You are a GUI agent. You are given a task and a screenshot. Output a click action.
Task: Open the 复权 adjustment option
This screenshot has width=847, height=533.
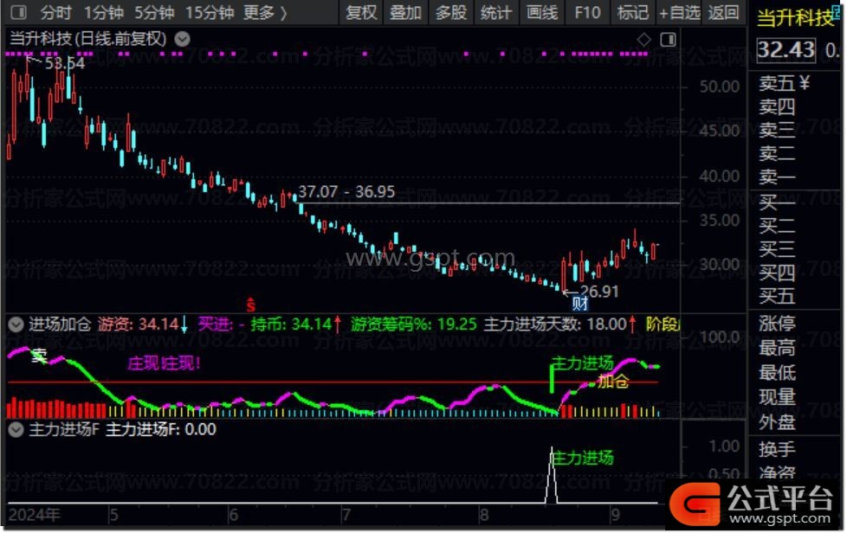point(361,12)
